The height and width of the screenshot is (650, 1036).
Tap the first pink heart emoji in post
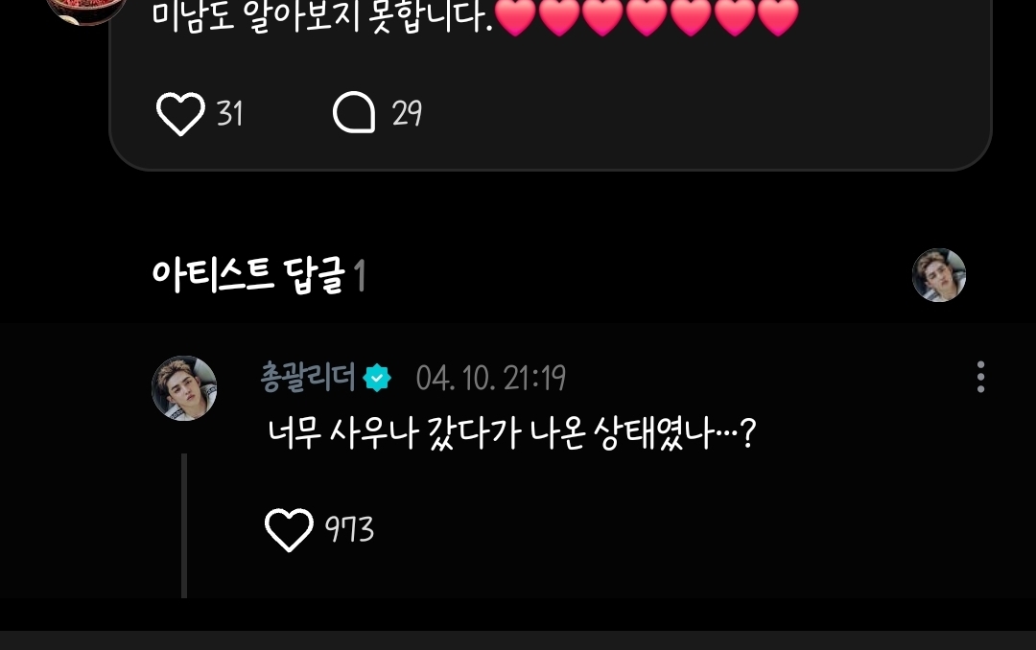515,16
